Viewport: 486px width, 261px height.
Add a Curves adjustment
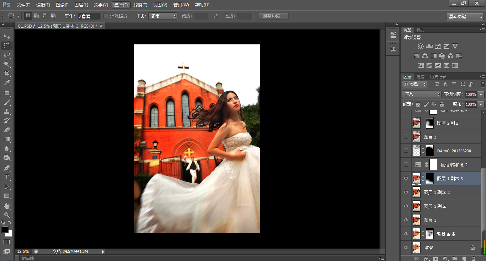click(438, 47)
